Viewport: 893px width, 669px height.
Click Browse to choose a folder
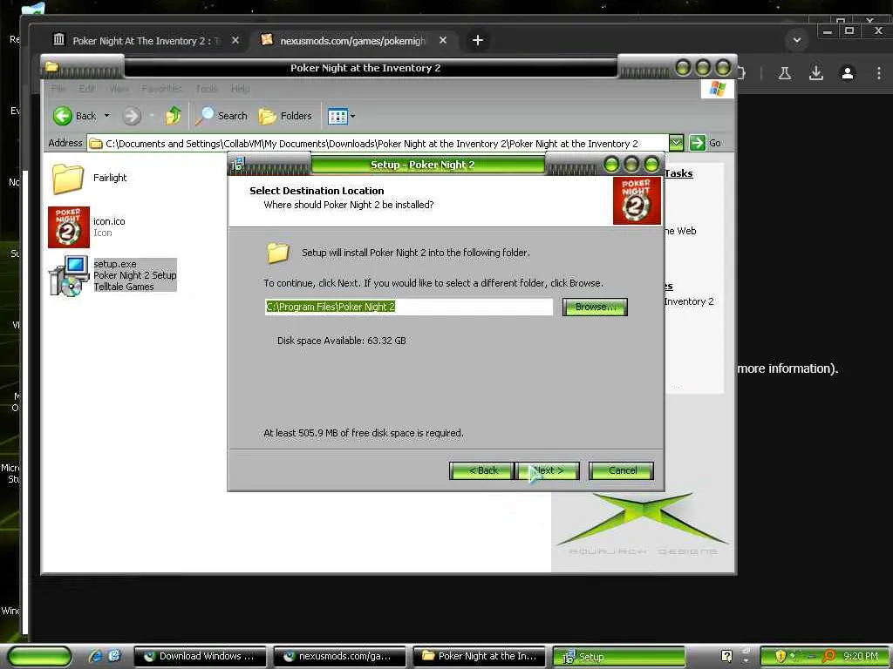[x=595, y=307]
